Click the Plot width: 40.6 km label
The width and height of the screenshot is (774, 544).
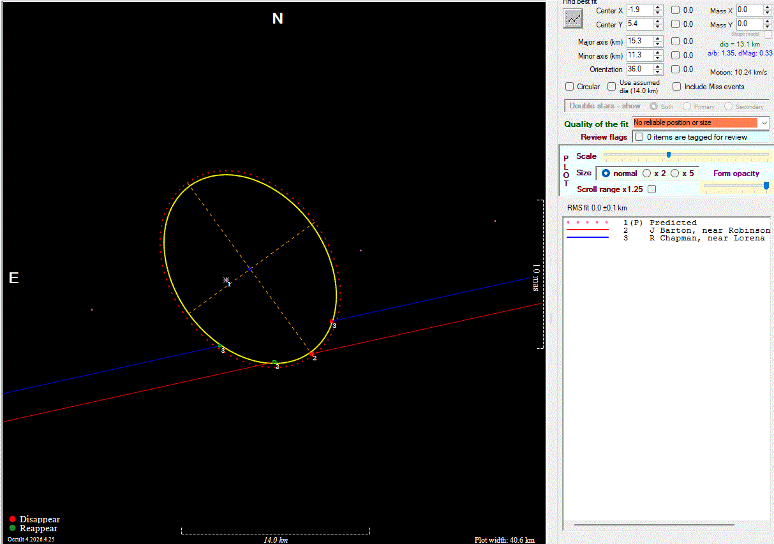click(x=505, y=540)
